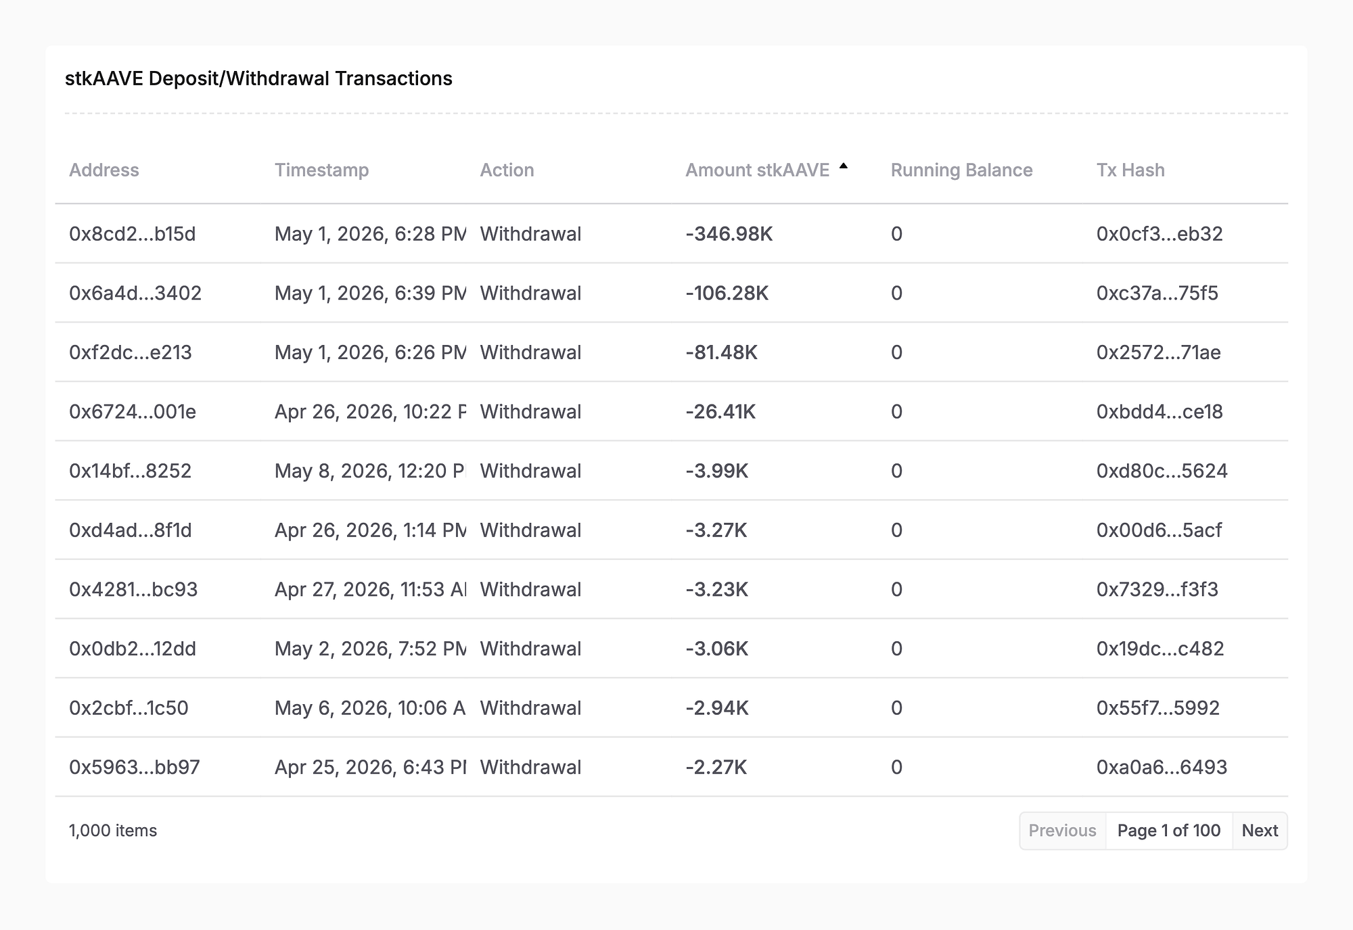
Task: Click the May 8, 2026, 12:20 timestamp
Action: click(371, 471)
